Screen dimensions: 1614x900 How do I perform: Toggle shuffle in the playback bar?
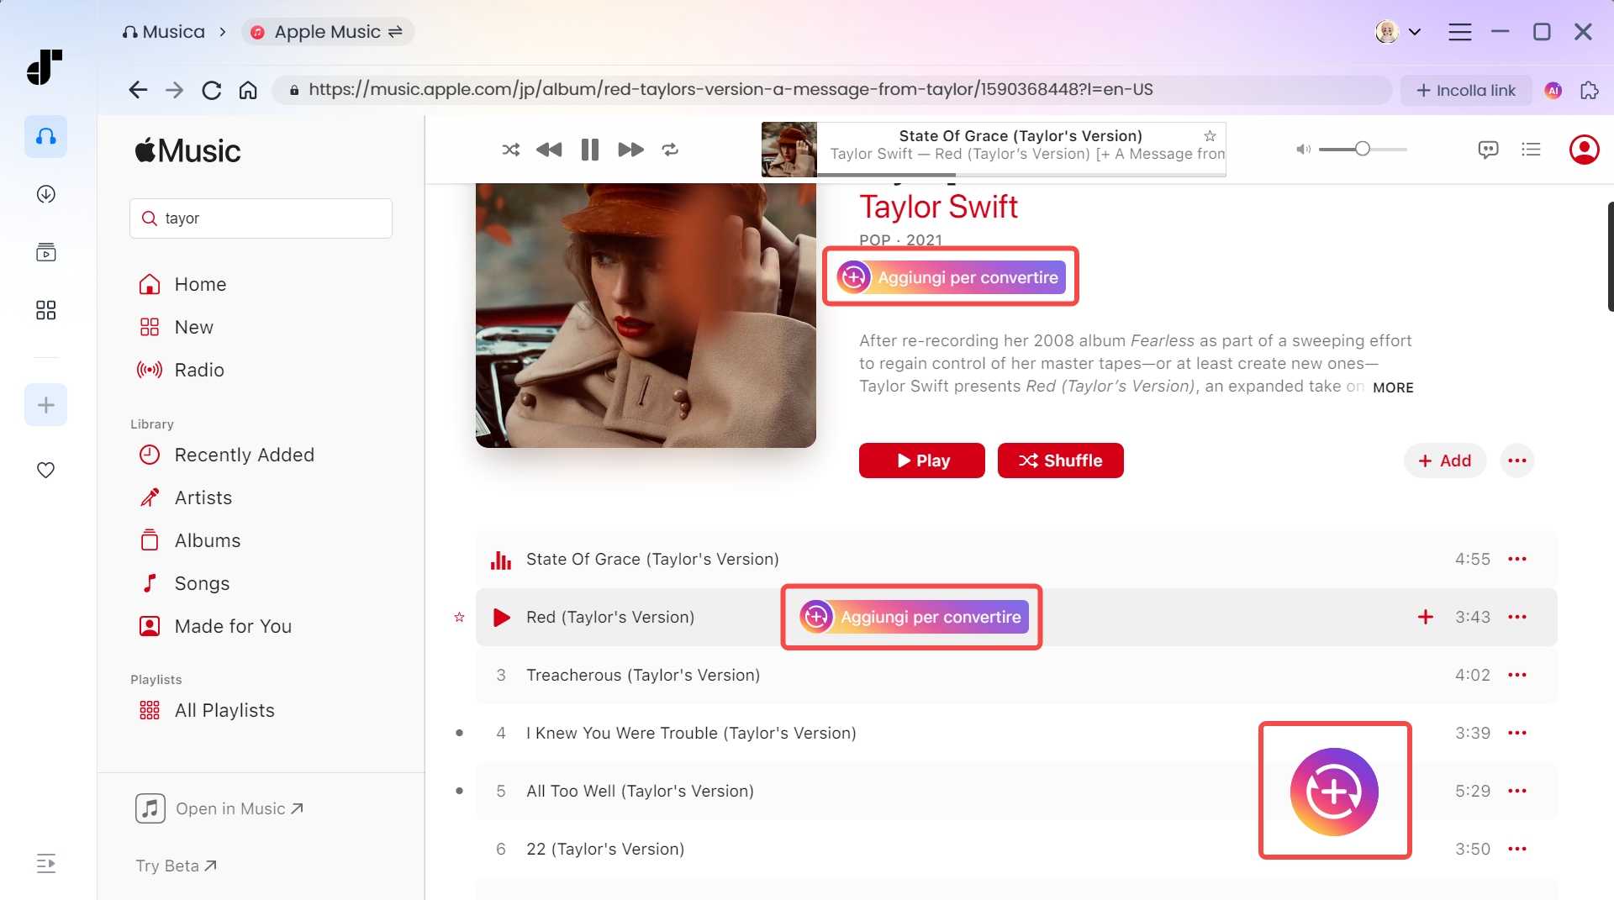pyautogui.click(x=510, y=150)
